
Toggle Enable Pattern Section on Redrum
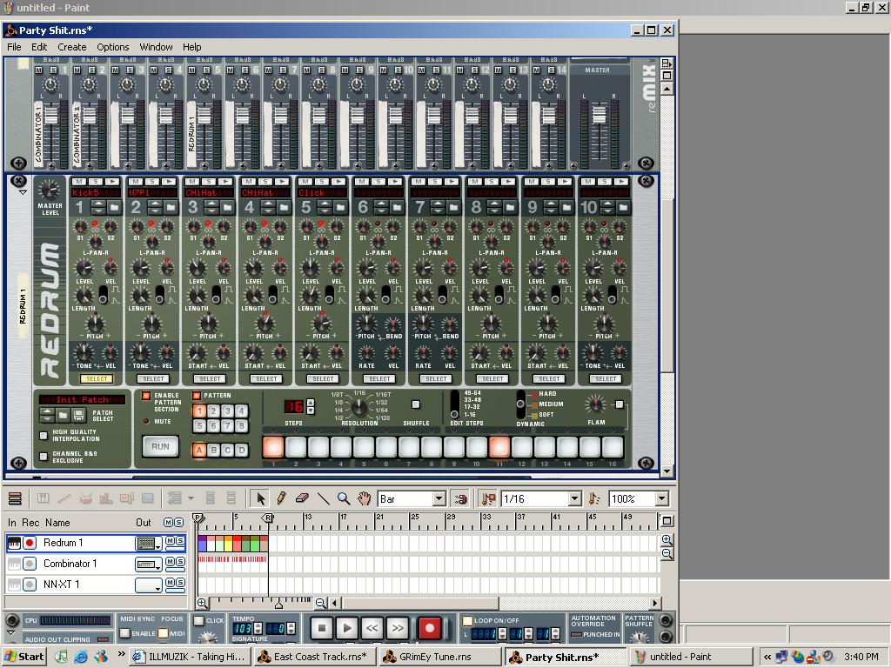click(146, 396)
